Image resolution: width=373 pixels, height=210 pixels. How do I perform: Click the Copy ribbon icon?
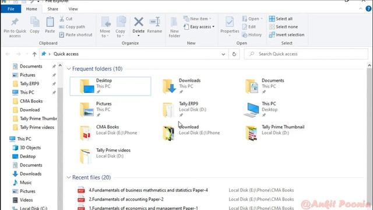(35, 22)
